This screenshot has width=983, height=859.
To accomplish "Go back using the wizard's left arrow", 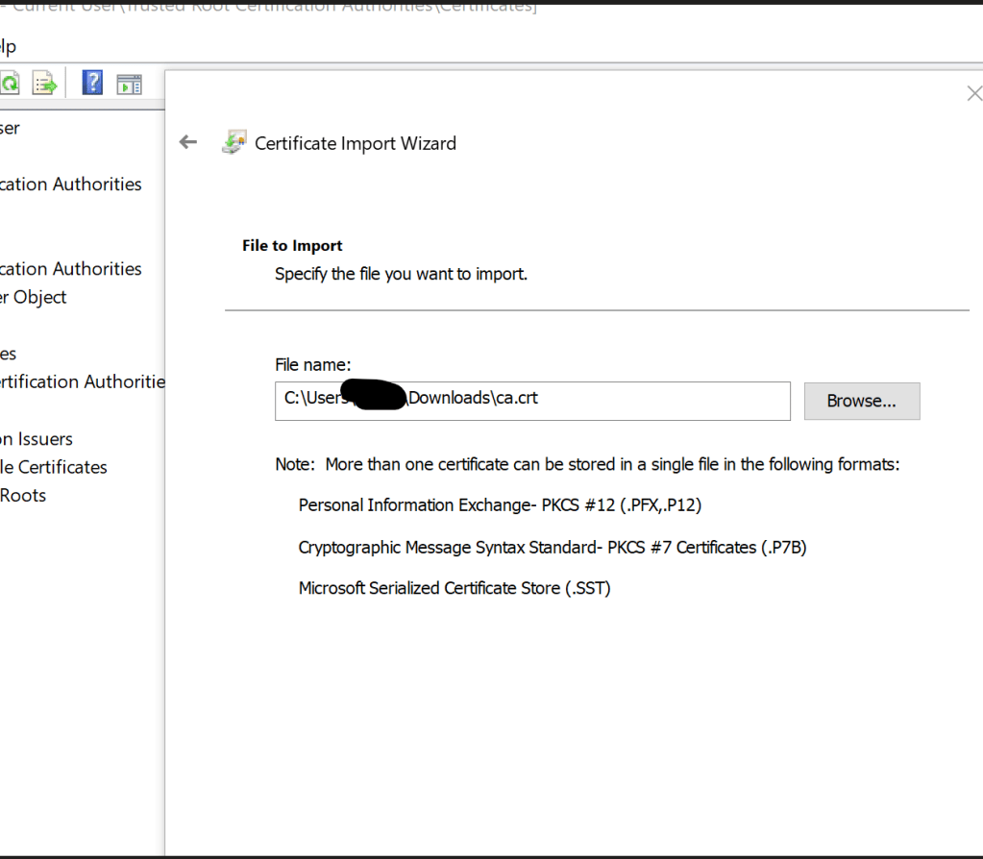I will click(x=188, y=143).
